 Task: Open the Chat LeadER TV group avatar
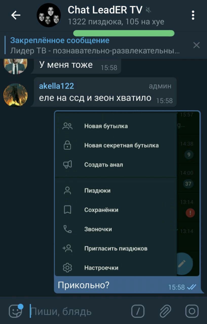tap(49, 15)
